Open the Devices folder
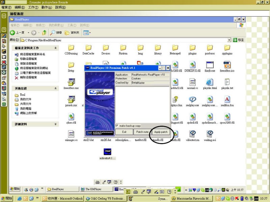The height and width of the screenshot is (202, 270). click(x=106, y=48)
